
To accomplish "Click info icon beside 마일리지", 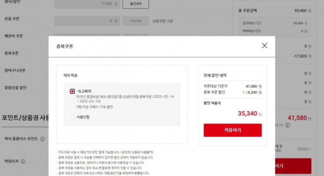I will click(x=23, y=161).
